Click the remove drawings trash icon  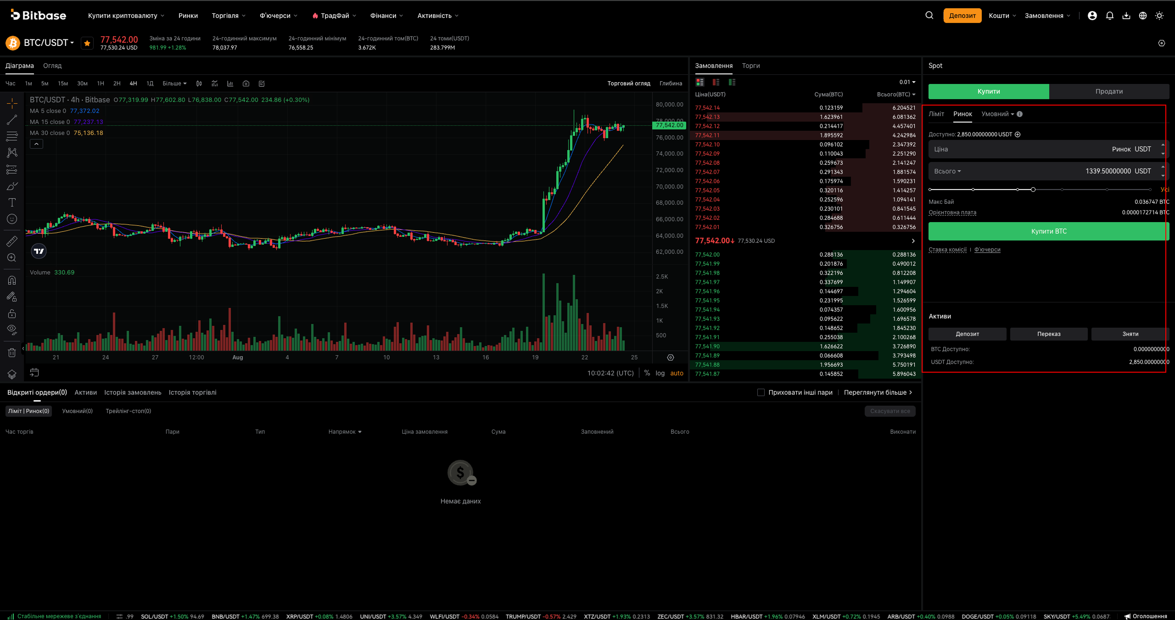[12, 352]
